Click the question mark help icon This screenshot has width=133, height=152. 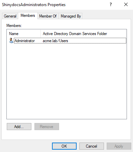tap(111, 5)
